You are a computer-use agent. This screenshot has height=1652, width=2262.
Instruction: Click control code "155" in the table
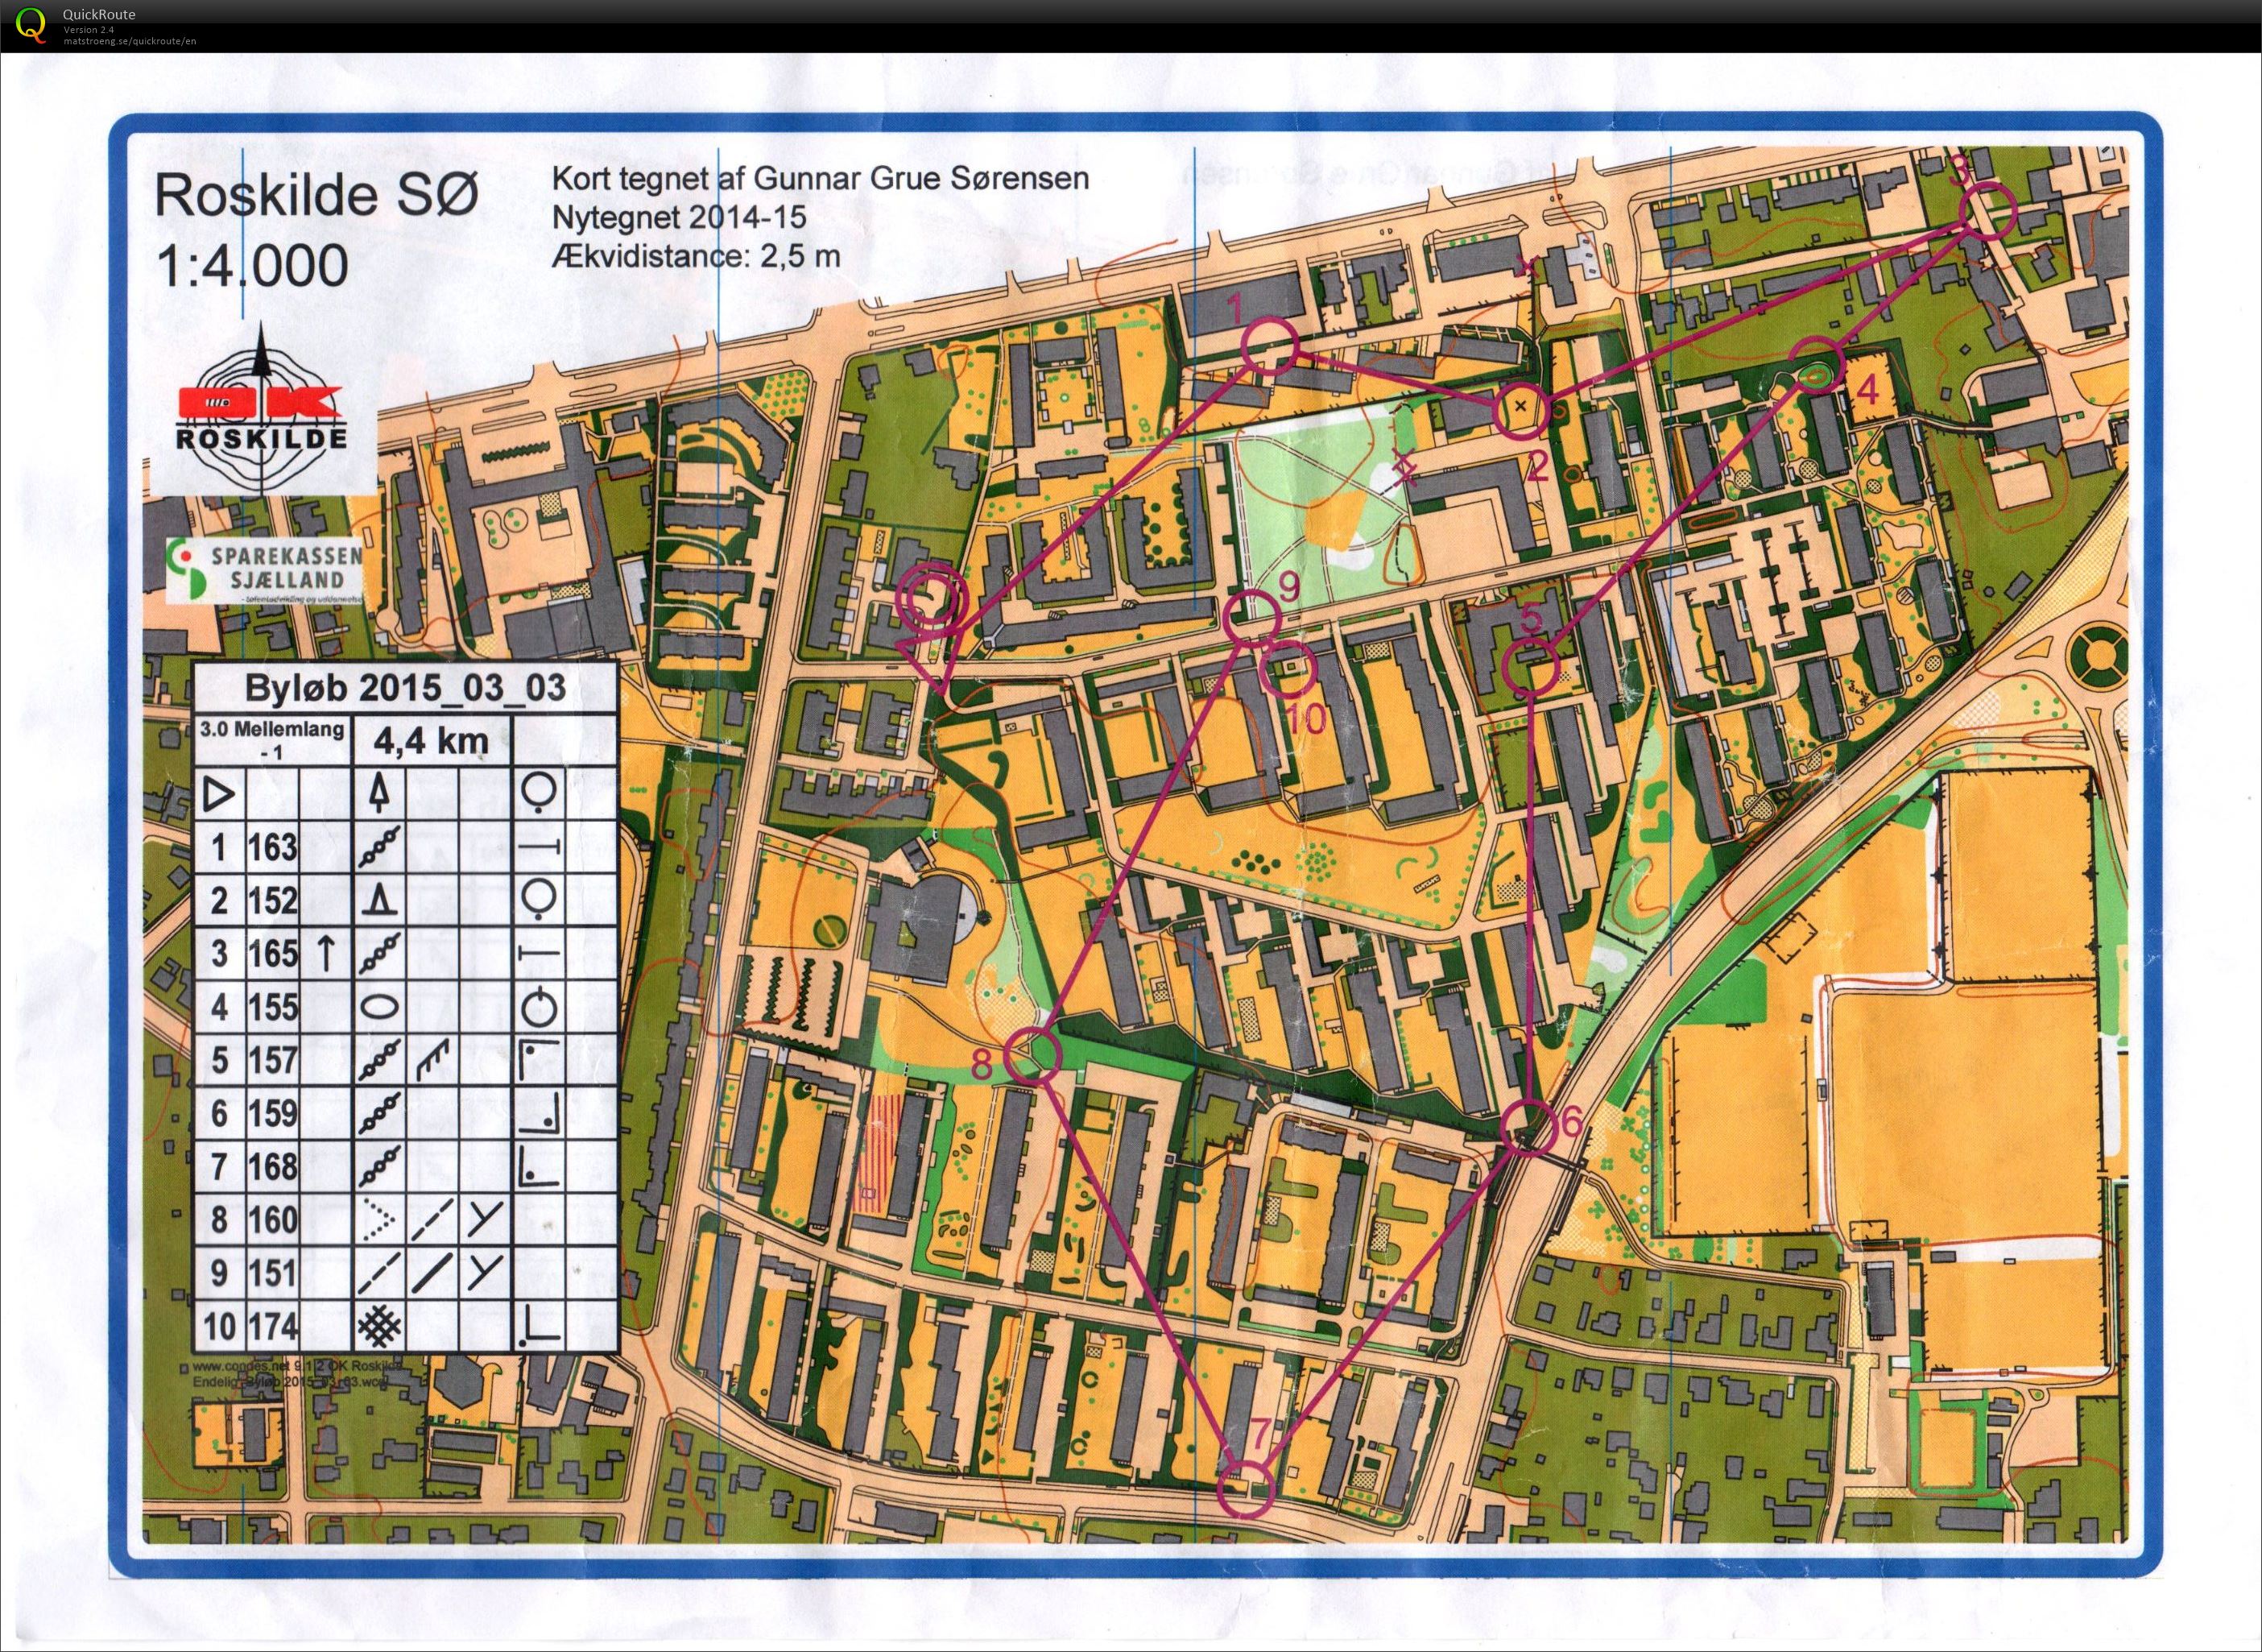(273, 1007)
